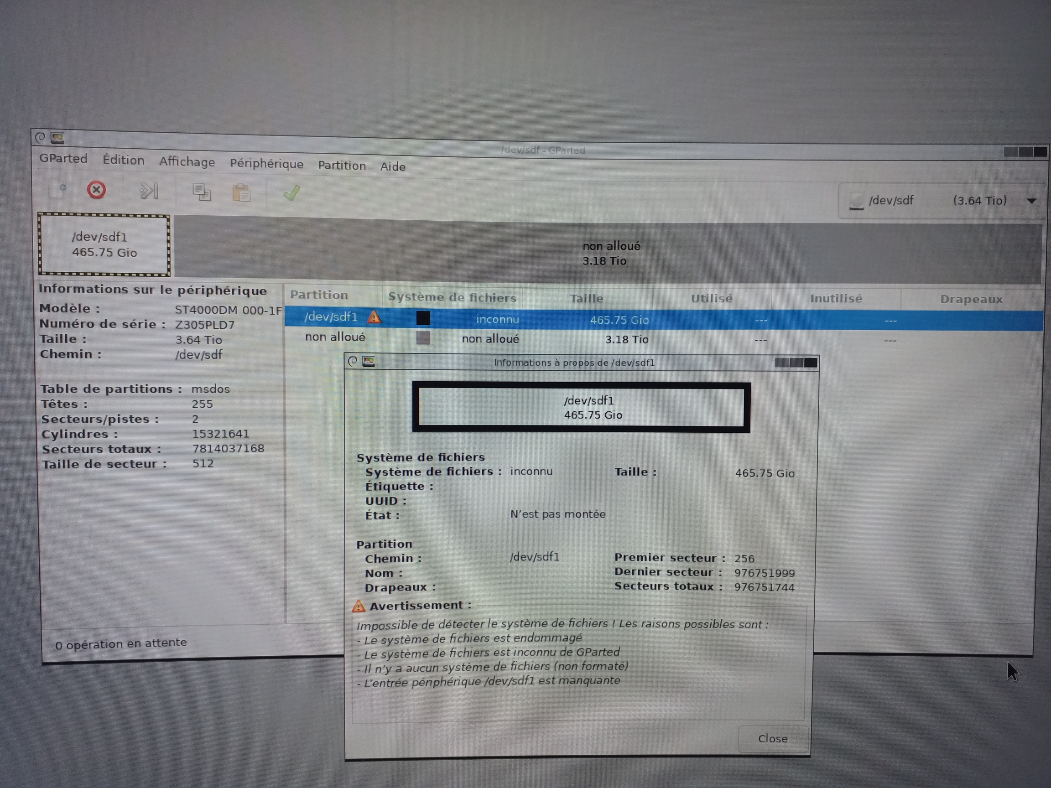
Task: Click the green Apply operations checkmark
Action: tap(291, 193)
